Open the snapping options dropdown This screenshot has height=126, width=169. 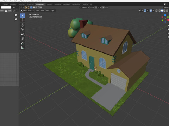tap(99, 7)
